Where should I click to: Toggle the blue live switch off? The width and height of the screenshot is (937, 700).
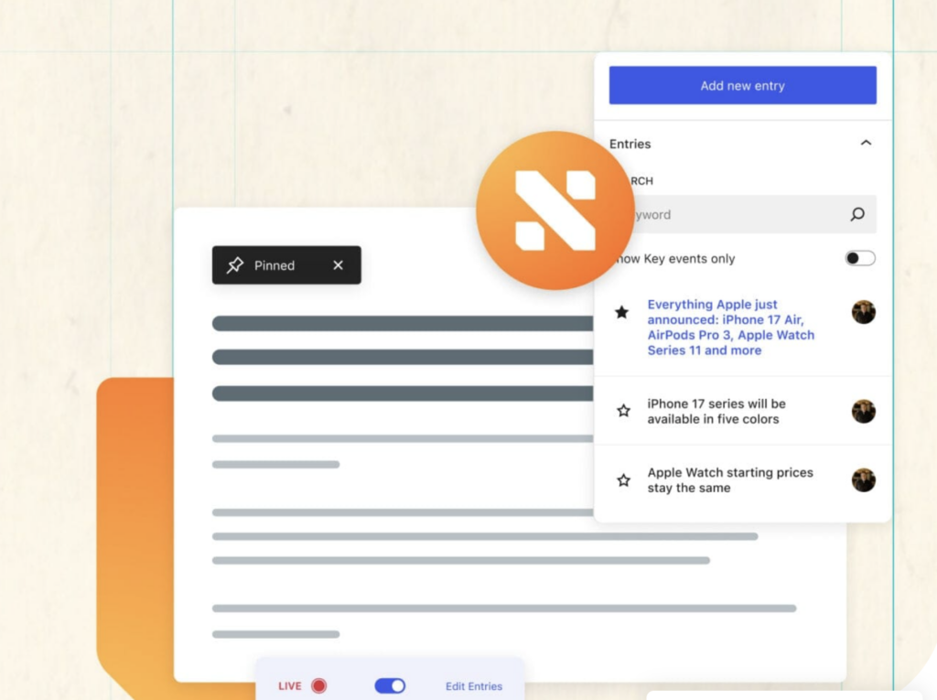click(x=390, y=685)
